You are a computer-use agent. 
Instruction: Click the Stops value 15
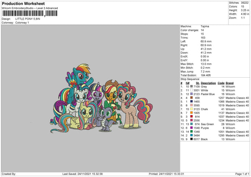coord(202,34)
